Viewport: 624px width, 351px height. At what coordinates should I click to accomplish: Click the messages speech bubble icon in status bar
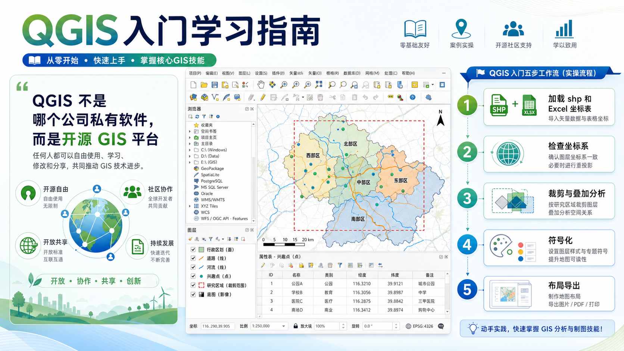pos(441,326)
